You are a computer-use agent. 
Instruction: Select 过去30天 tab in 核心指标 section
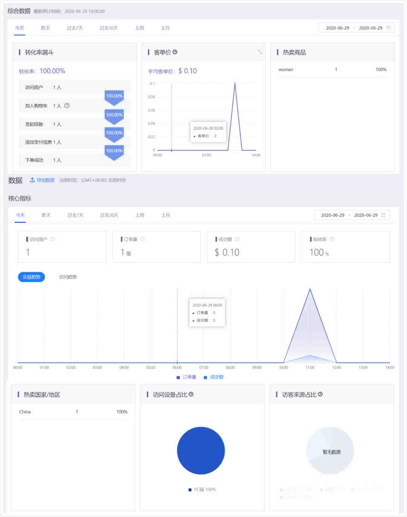click(x=109, y=215)
